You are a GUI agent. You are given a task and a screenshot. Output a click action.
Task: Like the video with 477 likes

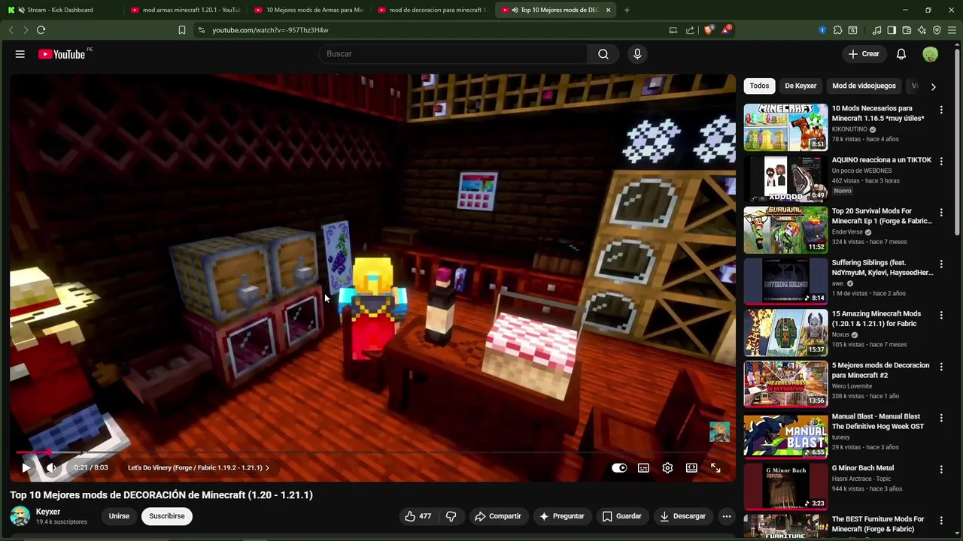point(418,516)
